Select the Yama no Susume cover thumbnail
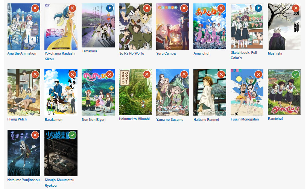 (x=173, y=92)
